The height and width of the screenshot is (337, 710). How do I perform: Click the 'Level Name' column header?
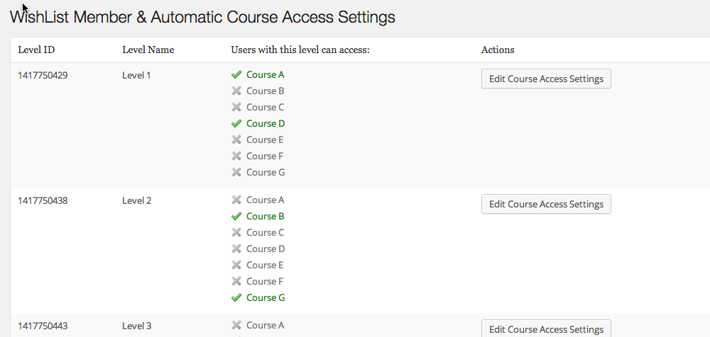[x=148, y=50]
